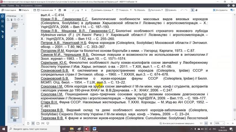This screenshot has height=132, width=236.
Task: Switch to single page view mode
Action: [x=28, y=123]
